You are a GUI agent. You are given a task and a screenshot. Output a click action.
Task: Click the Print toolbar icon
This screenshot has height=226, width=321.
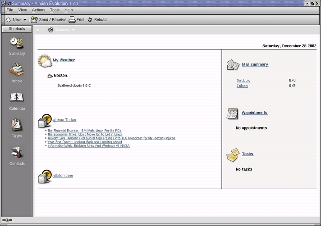(x=72, y=20)
